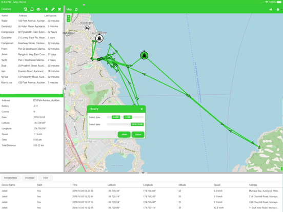Click report row with time 2018-10-08 15:22:40
The width and height of the screenshot is (283, 212).
[141, 197]
